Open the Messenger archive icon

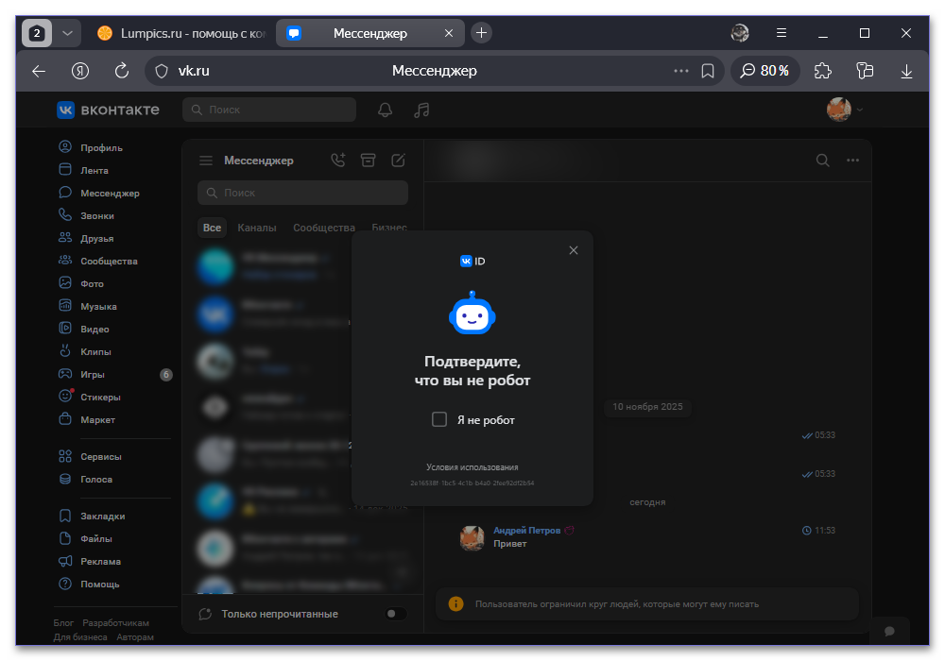pyautogui.click(x=369, y=161)
